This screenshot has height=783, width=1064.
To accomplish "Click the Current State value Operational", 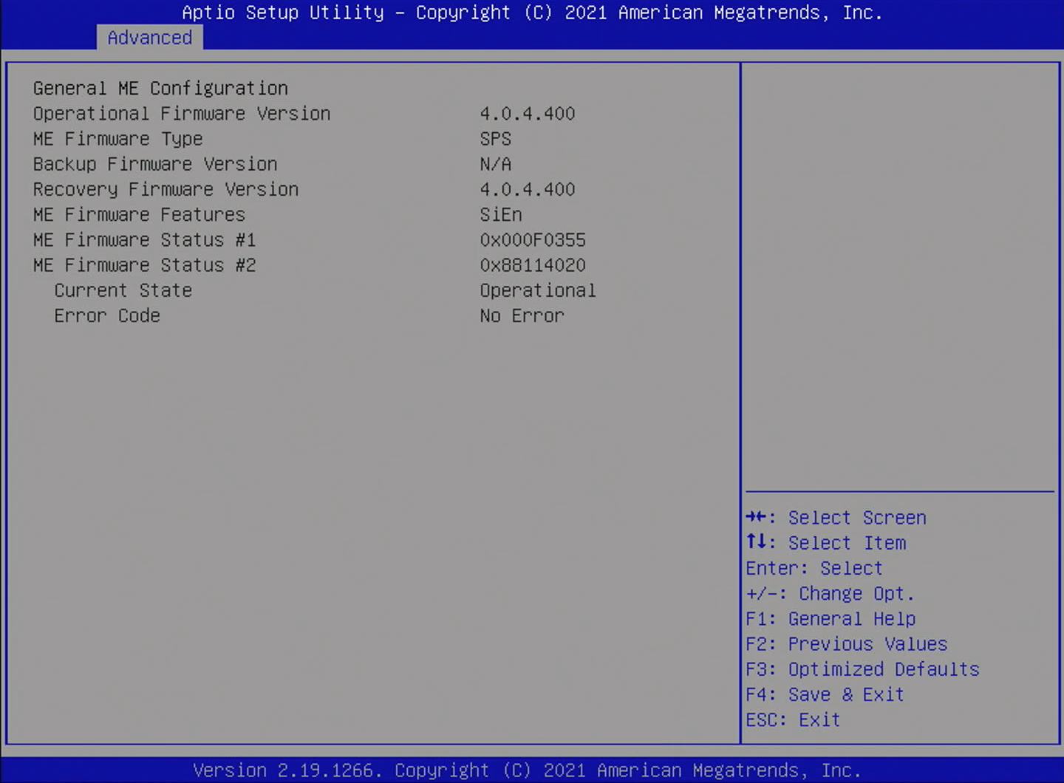I will (x=537, y=290).
